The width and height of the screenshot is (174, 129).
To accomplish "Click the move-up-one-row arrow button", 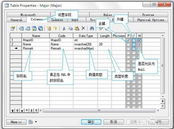I will point(22,110).
